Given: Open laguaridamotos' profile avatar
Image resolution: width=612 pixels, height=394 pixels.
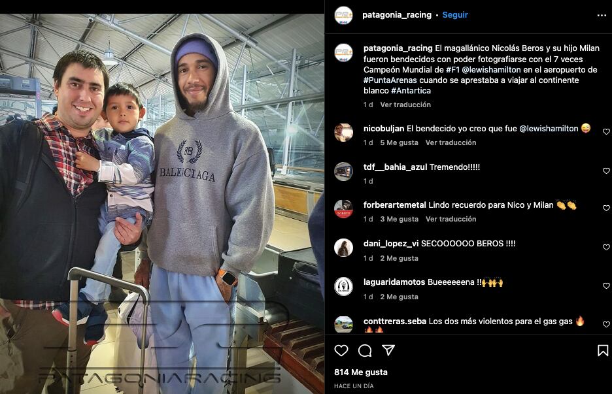Looking at the screenshot, I should pos(343,286).
